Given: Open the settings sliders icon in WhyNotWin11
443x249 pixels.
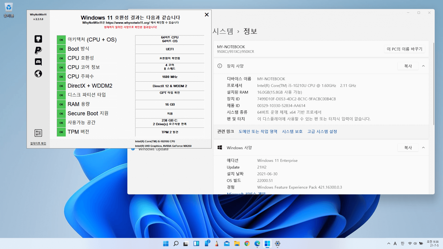Looking at the screenshot, I should [x=38, y=133].
